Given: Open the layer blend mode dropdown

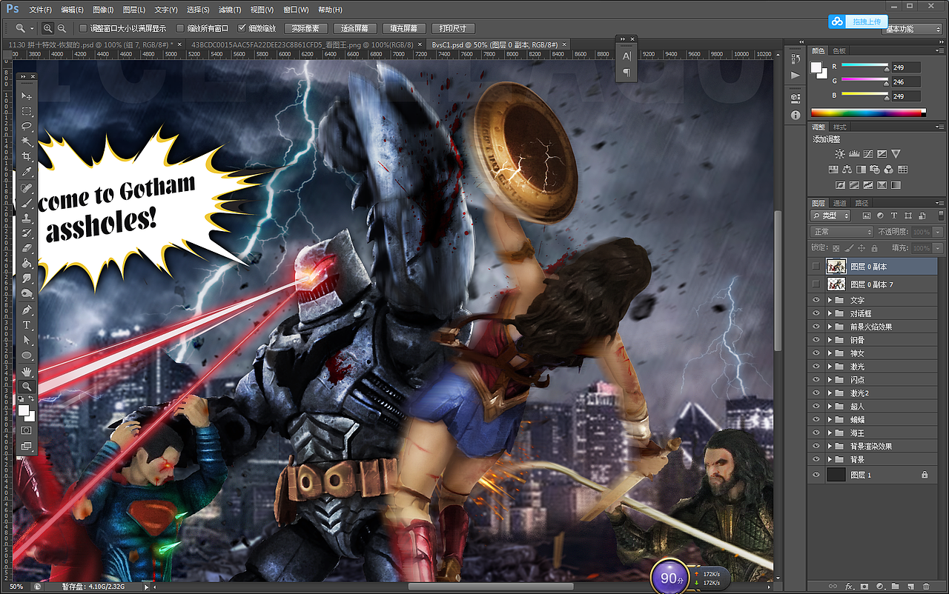Looking at the screenshot, I should point(842,232).
